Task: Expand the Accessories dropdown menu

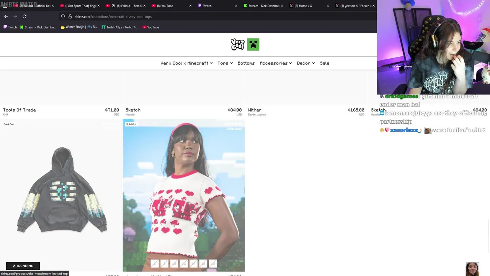Action: 276,63
